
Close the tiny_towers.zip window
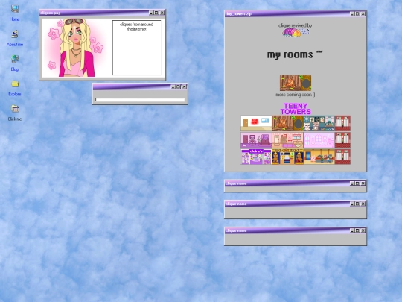[363, 14]
